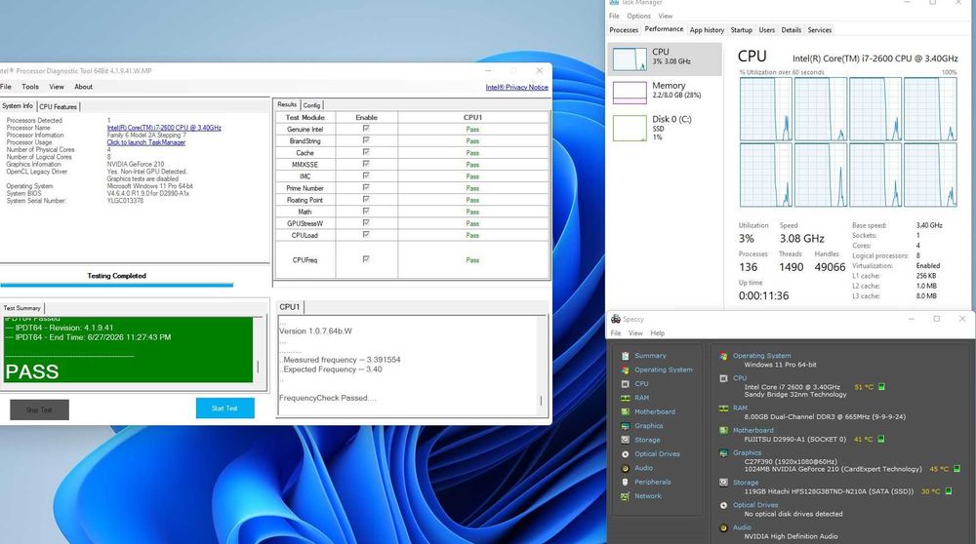Click the Start Test button

pos(224,408)
